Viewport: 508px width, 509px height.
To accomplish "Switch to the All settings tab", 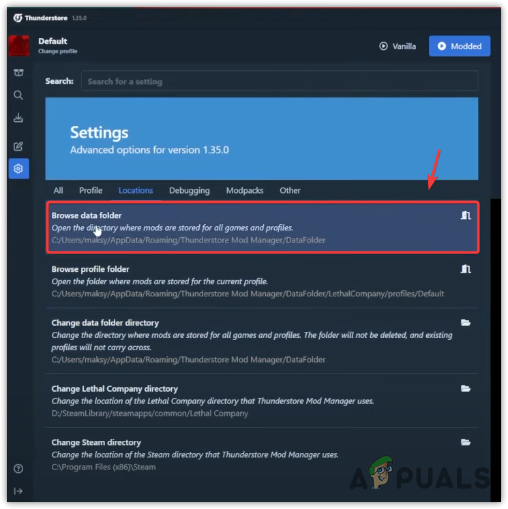I will [x=58, y=191].
